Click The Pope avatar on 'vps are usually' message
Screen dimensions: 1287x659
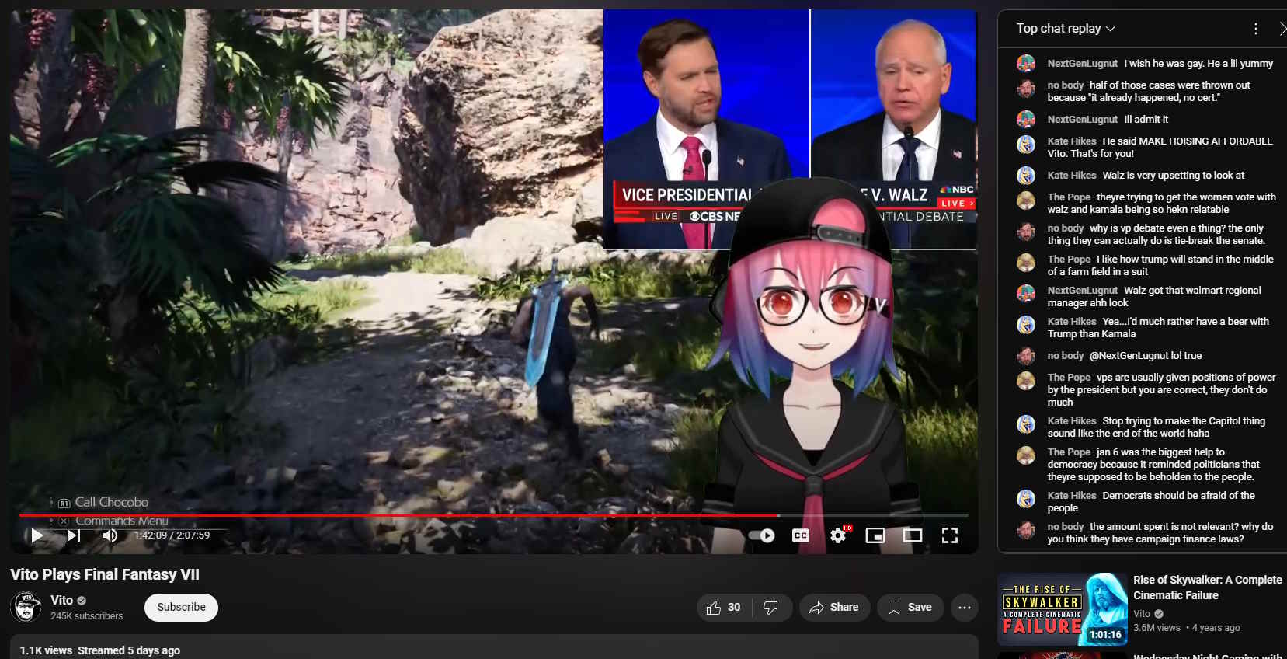click(x=1026, y=381)
